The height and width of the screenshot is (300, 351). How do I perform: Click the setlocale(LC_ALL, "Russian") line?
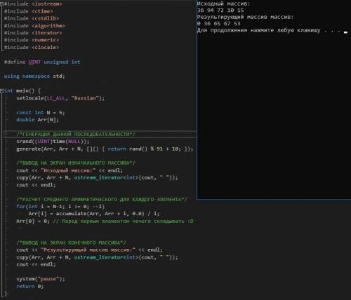[x=60, y=98]
